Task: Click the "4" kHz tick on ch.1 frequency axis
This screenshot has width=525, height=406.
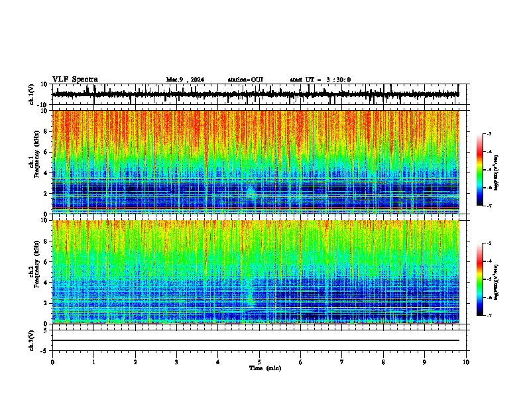Action: click(46, 173)
